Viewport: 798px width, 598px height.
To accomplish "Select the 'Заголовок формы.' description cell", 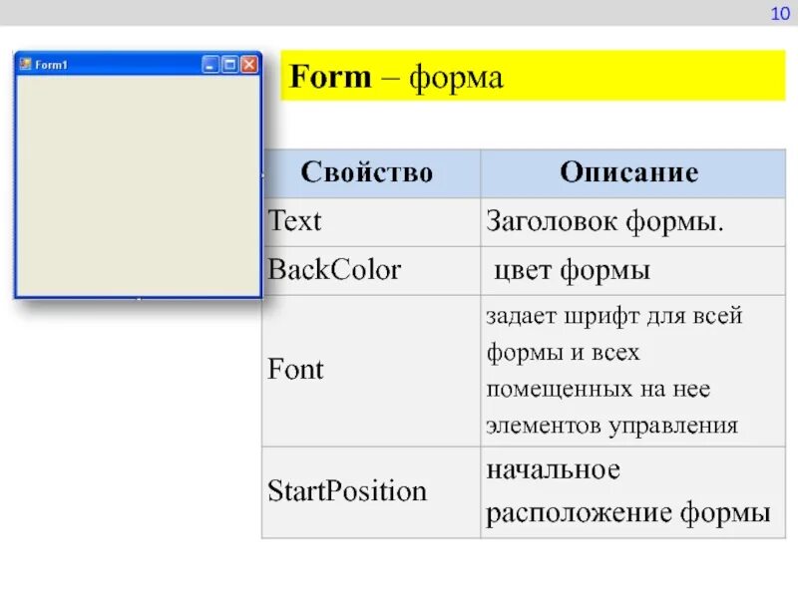I will point(632,222).
